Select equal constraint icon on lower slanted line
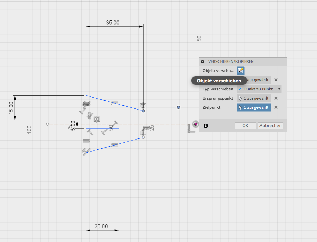The image size is (317, 242). coord(115,145)
